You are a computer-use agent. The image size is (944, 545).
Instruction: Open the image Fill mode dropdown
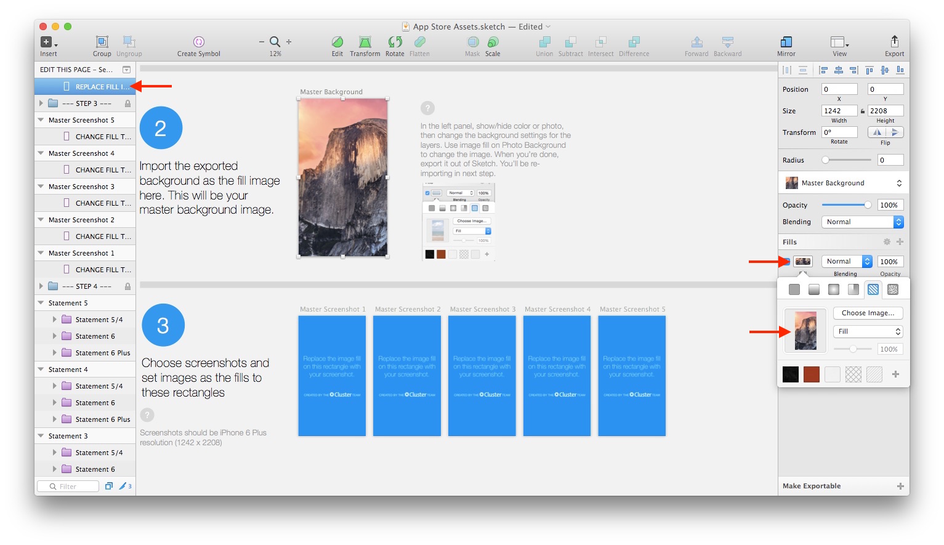coord(868,331)
